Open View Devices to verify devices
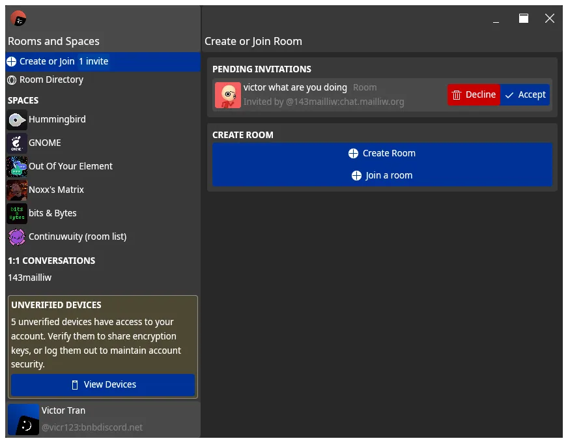568x443 pixels. click(x=102, y=384)
